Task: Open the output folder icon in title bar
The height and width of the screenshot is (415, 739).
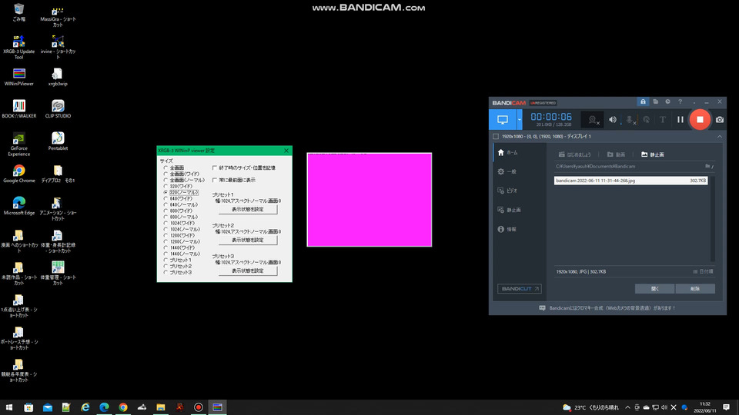Action: 656,102
